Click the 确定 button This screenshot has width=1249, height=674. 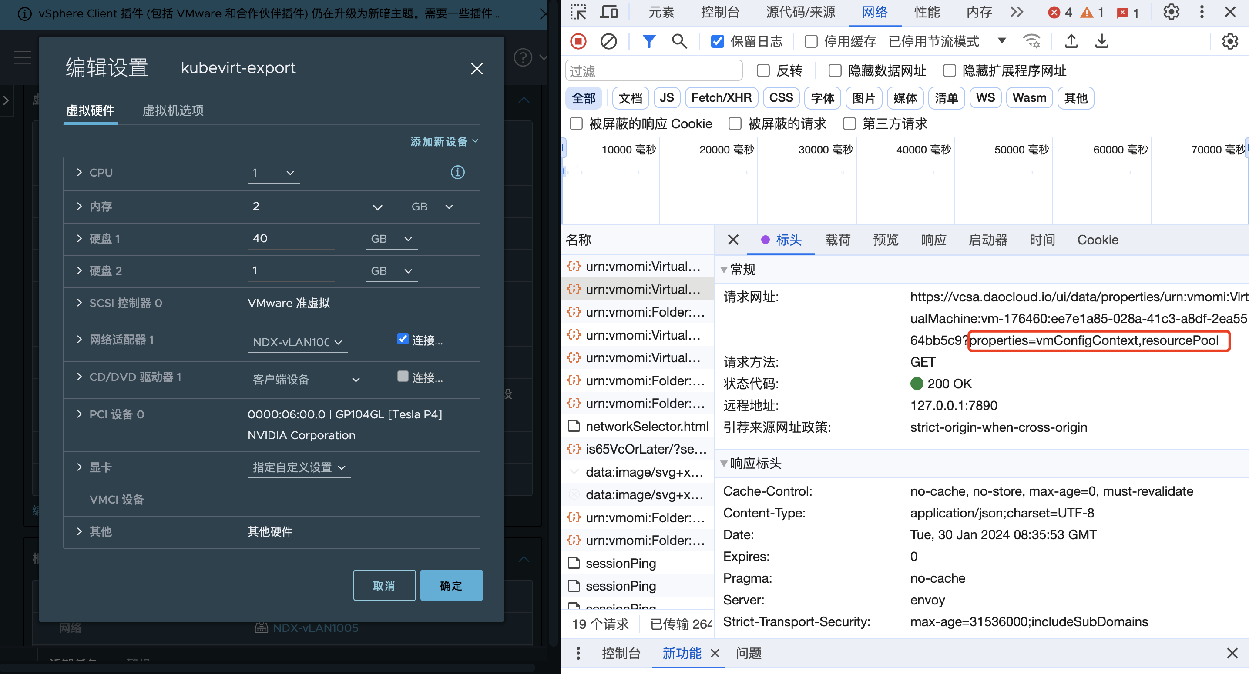(x=451, y=585)
